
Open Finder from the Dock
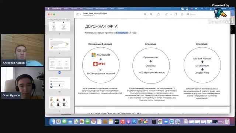(52, 122)
